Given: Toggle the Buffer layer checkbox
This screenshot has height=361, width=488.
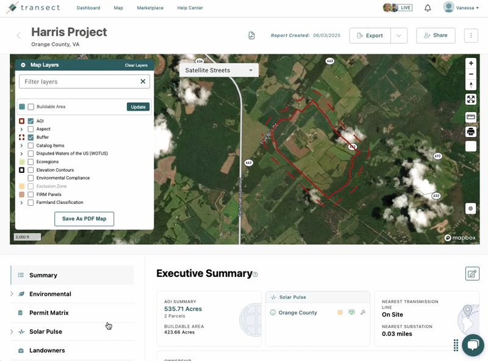Looking at the screenshot, I should click(x=30, y=138).
